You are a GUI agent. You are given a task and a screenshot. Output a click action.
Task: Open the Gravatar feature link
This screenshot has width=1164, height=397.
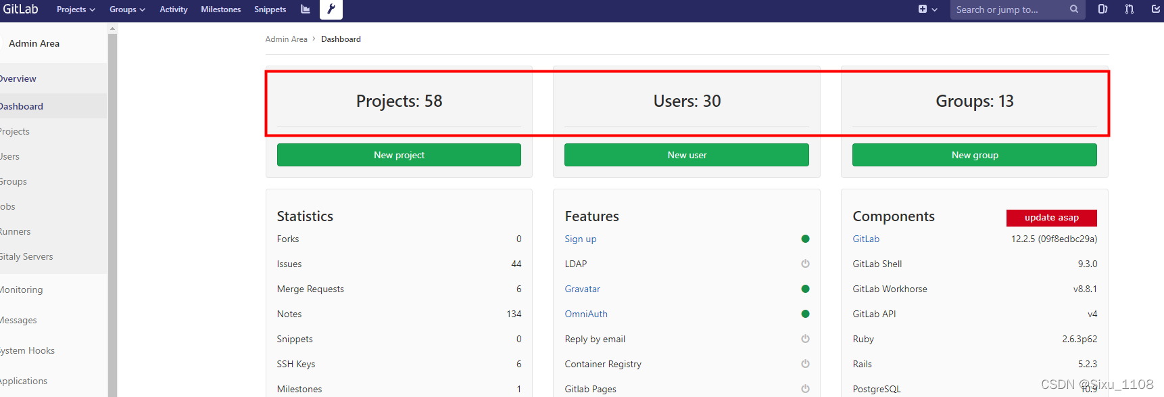coord(583,289)
